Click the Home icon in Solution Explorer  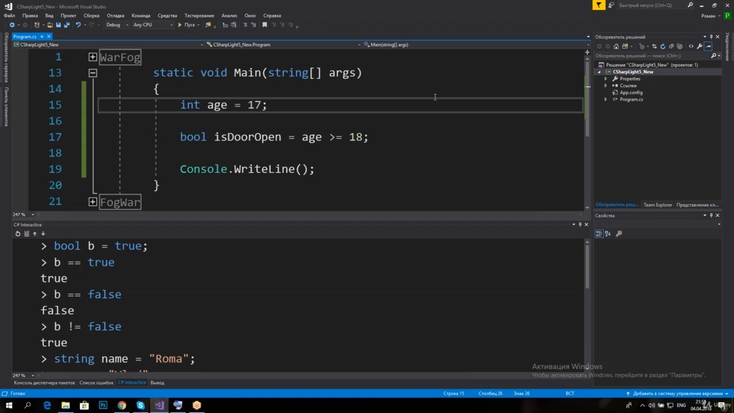coord(616,46)
